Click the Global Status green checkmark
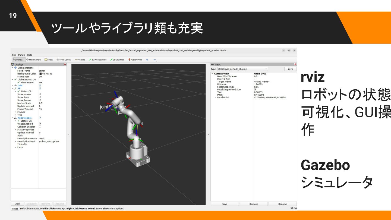The height and width of the screenshot is (220, 391). tap(15, 80)
